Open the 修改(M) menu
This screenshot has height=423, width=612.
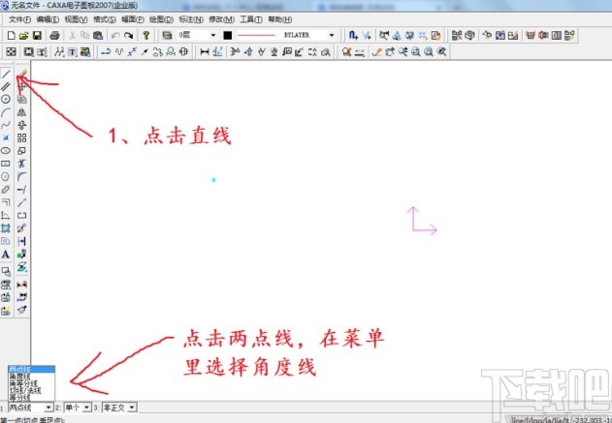point(222,19)
